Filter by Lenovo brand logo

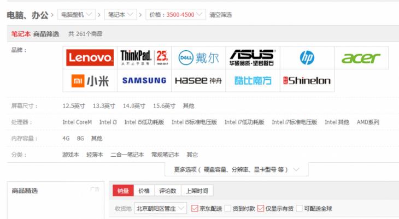pos(90,58)
